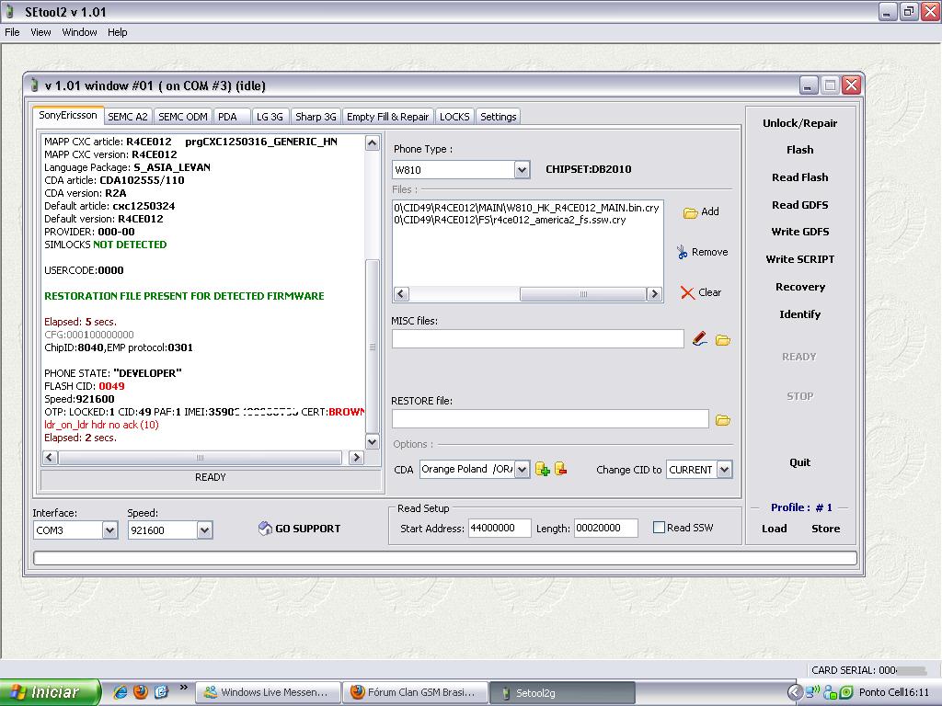Open Internet Explorer from quick launch
This screenshot has height=706, width=942.
[x=121, y=691]
